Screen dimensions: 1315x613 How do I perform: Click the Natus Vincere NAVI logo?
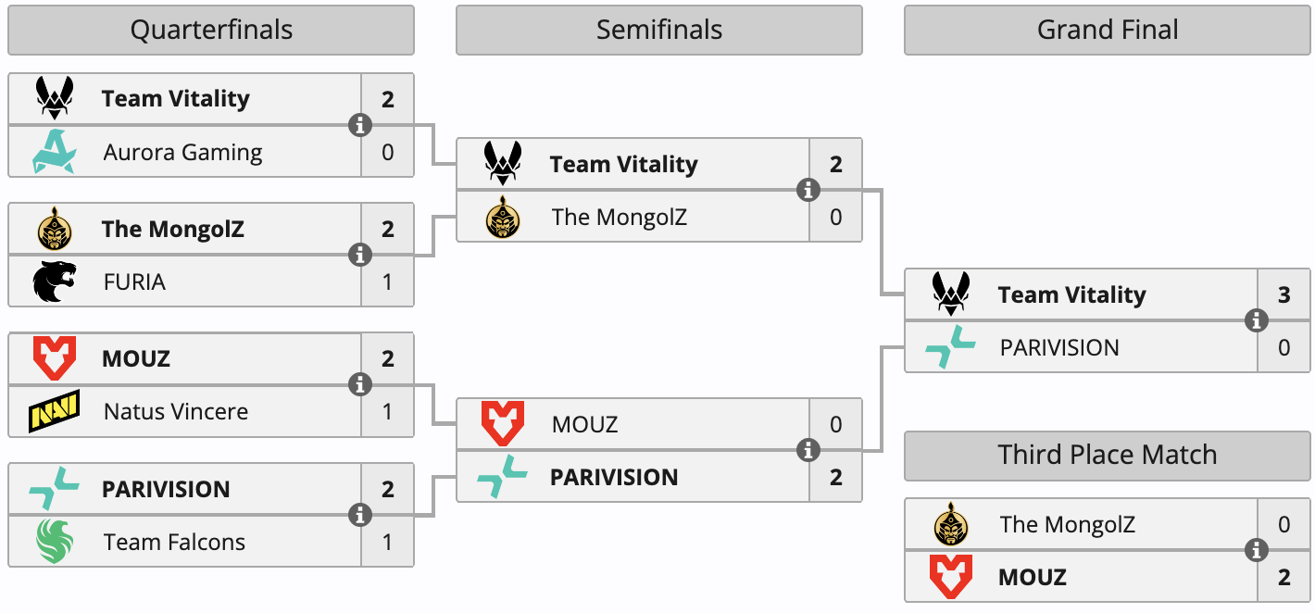[x=55, y=411]
